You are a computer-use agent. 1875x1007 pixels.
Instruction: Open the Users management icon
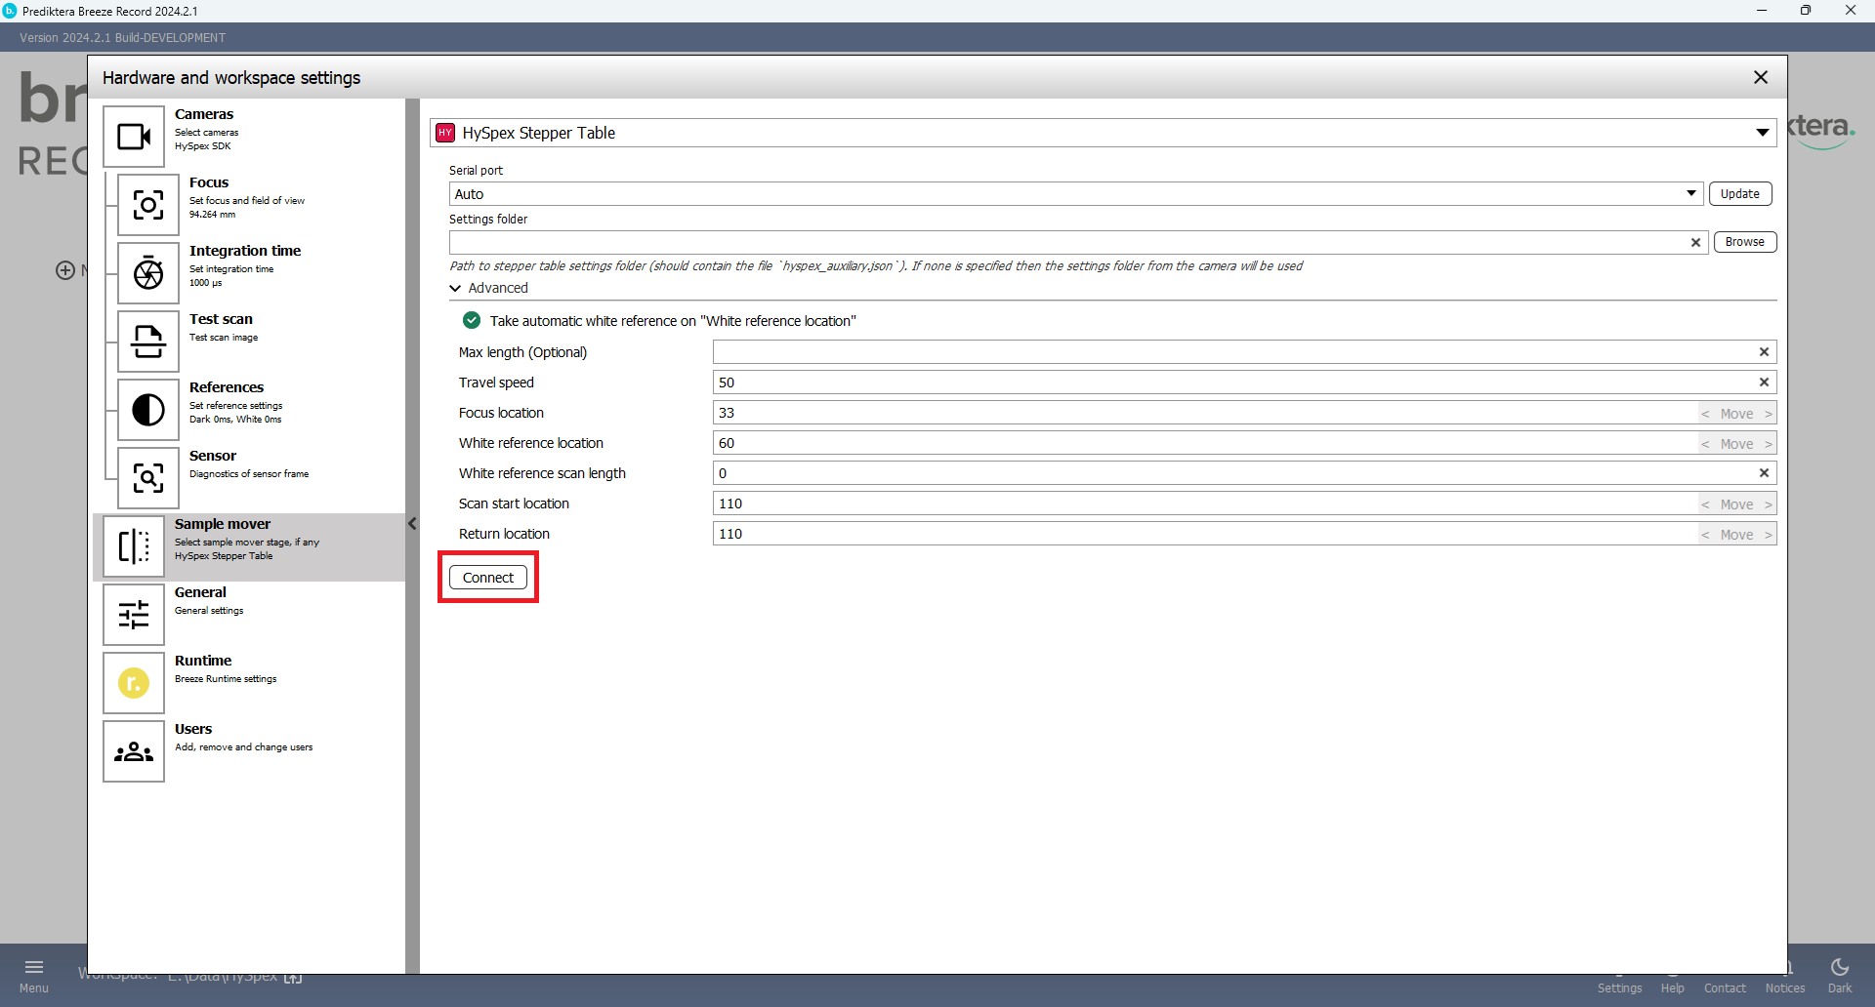[134, 751]
